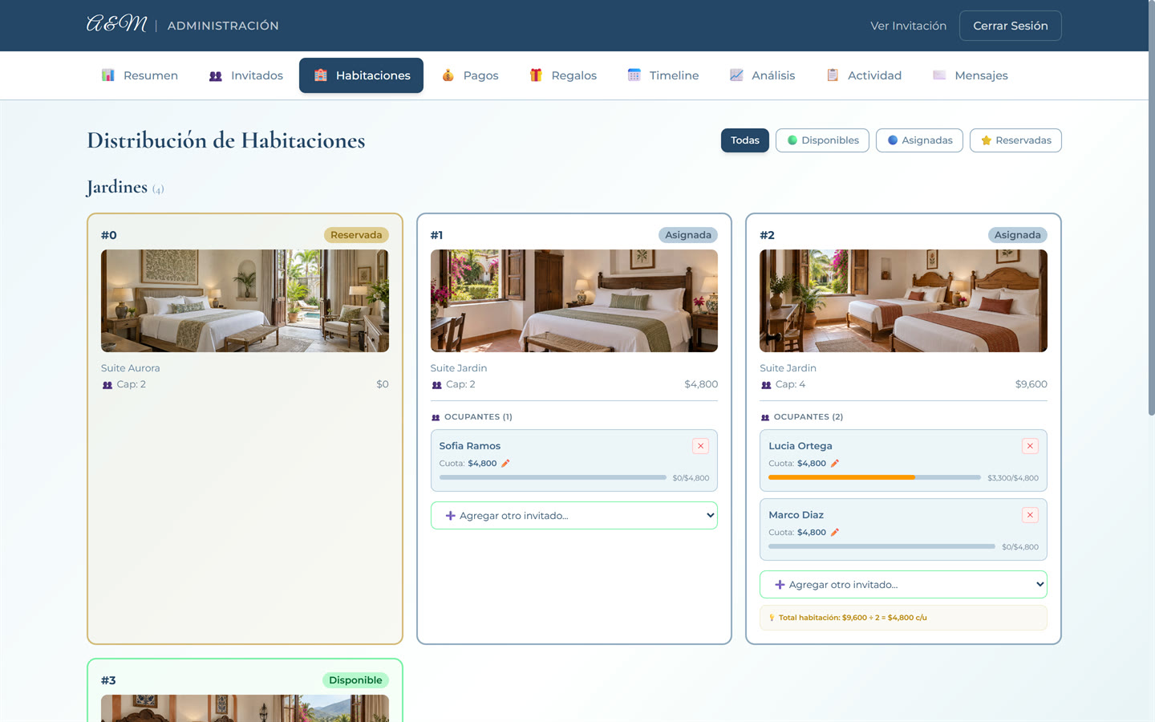
Task: Click the Regalos gift icon
Action: coord(536,75)
